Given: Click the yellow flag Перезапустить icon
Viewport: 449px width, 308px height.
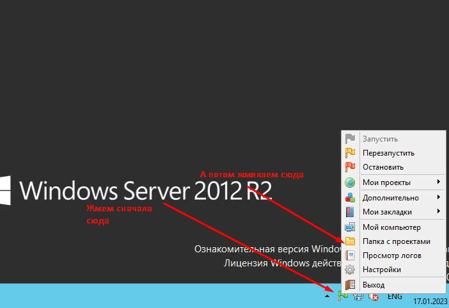Looking at the screenshot, I should [x=350, y=153].
